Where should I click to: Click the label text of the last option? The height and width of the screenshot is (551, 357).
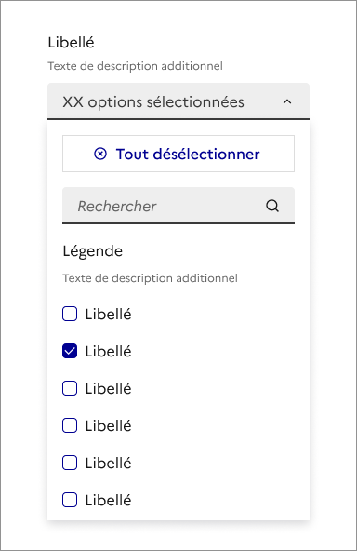point(108,500)
